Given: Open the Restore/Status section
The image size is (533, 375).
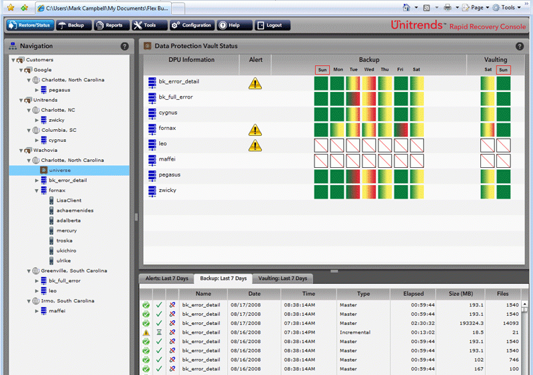Looking at the screenshot, I should point(30,25).
